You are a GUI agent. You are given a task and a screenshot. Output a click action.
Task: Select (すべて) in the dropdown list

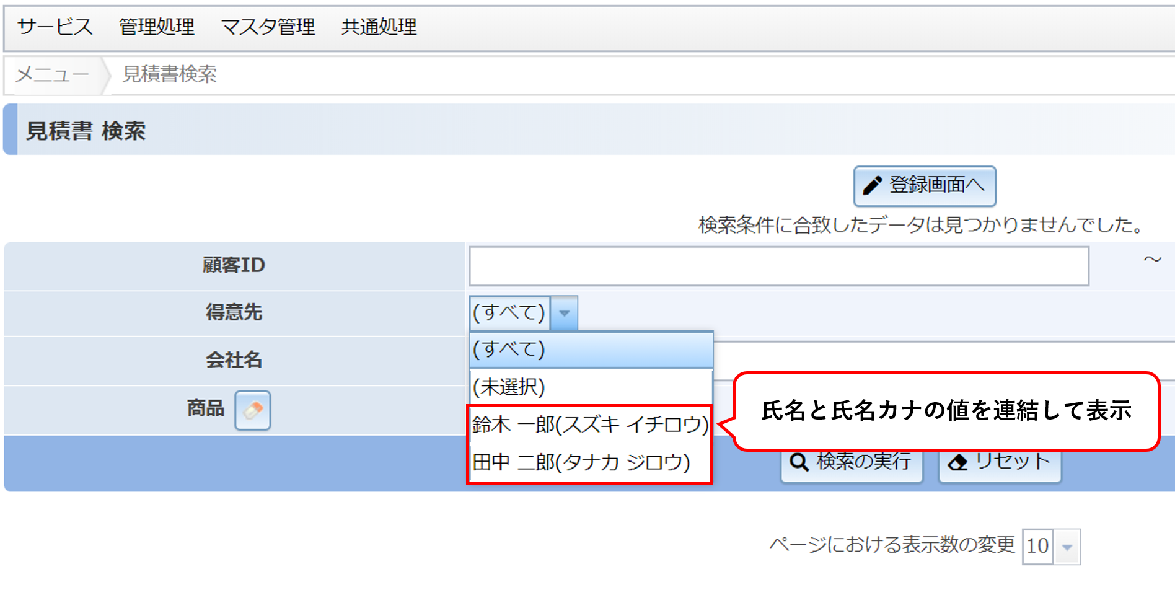pyautogui.click(x=591, y=350)
